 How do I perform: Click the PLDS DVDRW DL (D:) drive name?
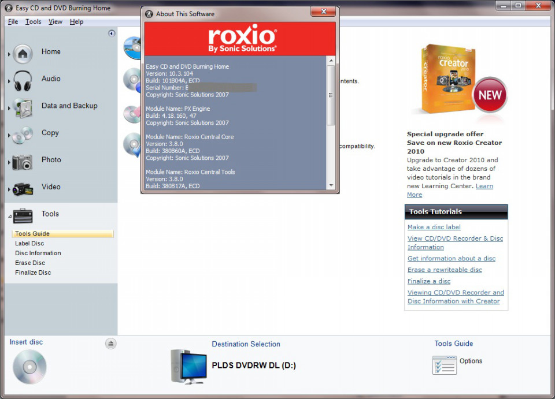pyautogui.click(x=254, y=366)
